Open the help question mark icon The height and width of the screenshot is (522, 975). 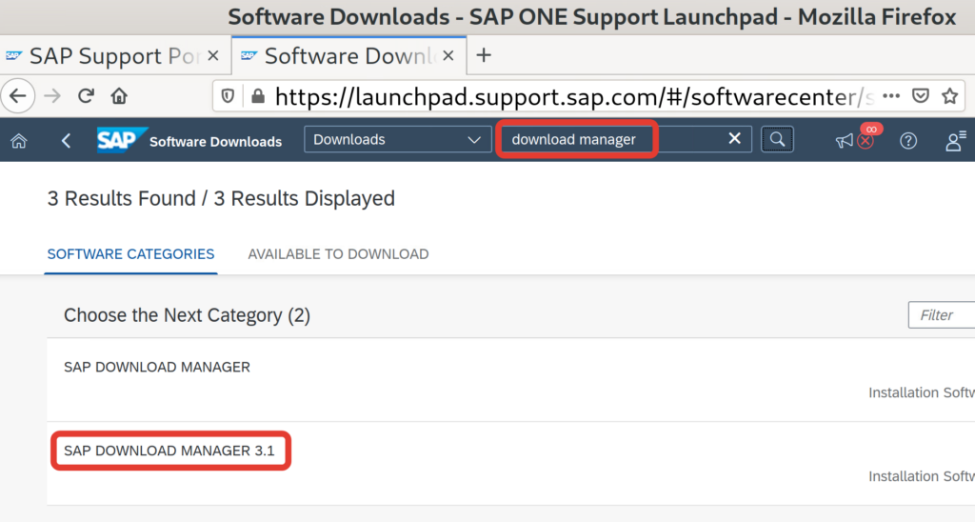908,141
